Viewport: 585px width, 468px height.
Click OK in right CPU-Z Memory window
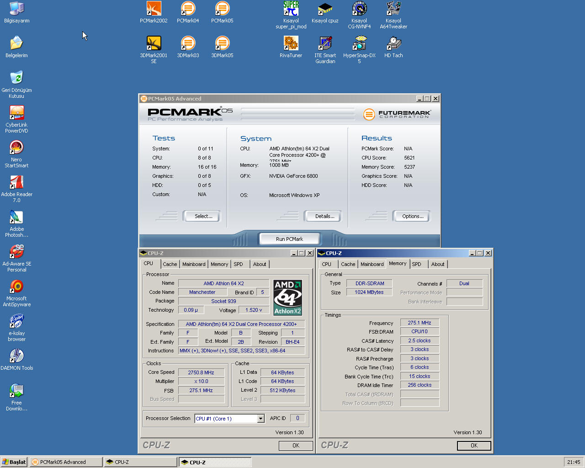tap(474, 446)
